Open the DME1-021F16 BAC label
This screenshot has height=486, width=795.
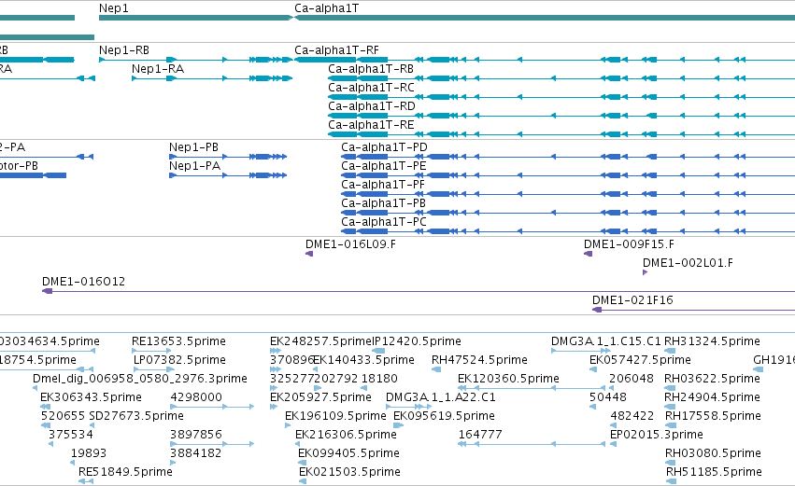tap(632, 300)
